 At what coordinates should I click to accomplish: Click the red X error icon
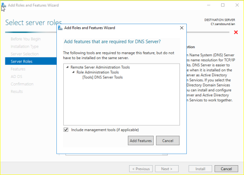point(236,32)
